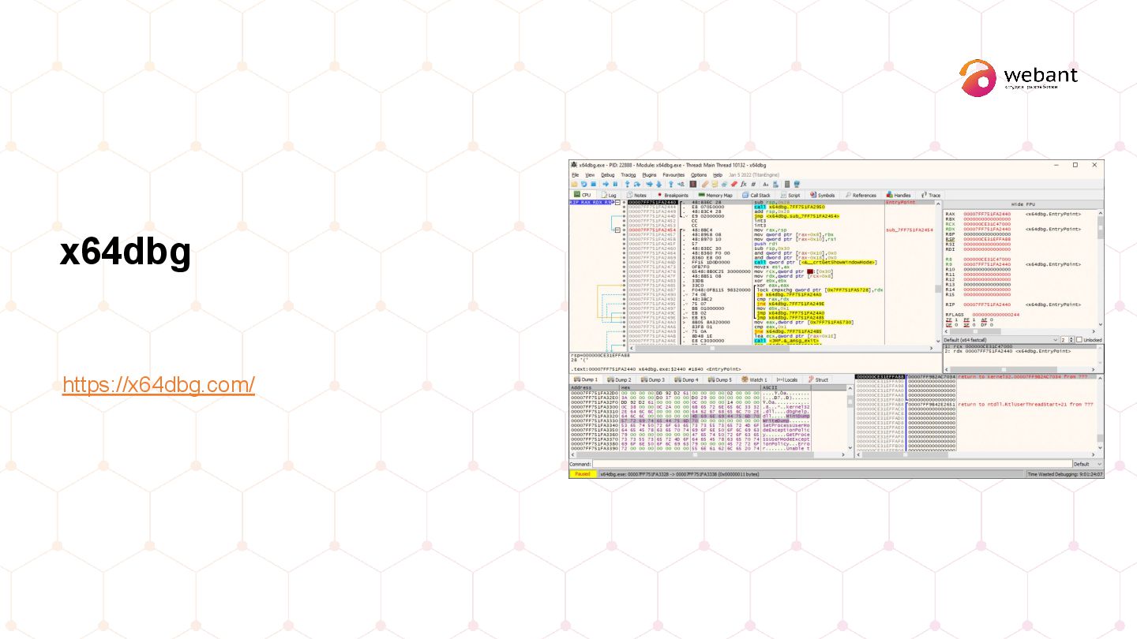1137x639 pixels.
Task: Click the Patches bandage toolbar icon
Action: pyautogui.click(x=705, y=184)
